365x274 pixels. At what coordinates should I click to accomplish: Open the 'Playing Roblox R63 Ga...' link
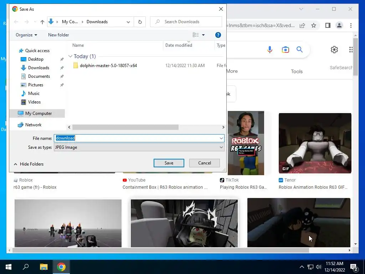[x=243, y=187]
